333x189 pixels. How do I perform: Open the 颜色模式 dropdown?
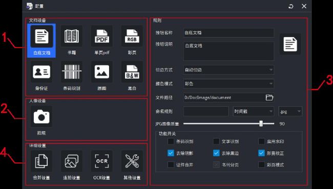pyautogui.click(x=228, y=84)
